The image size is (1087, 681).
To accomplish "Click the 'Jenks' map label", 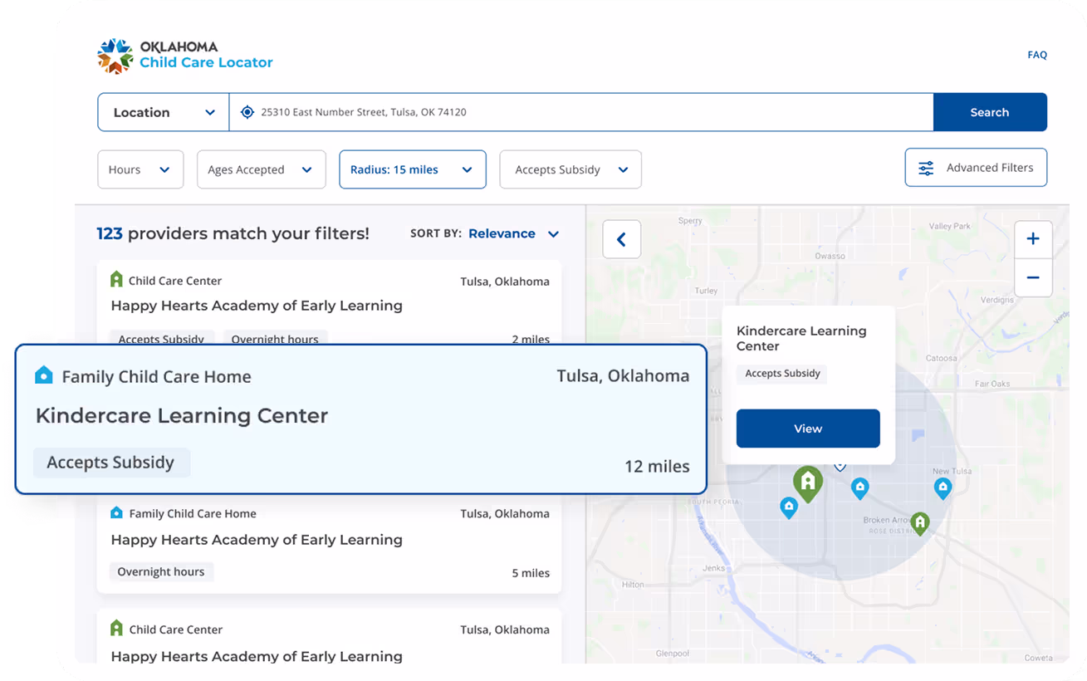I will click(x=714, y=568).
